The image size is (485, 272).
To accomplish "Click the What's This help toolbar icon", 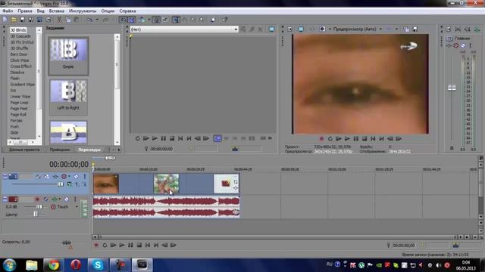I will pos(225,20).
